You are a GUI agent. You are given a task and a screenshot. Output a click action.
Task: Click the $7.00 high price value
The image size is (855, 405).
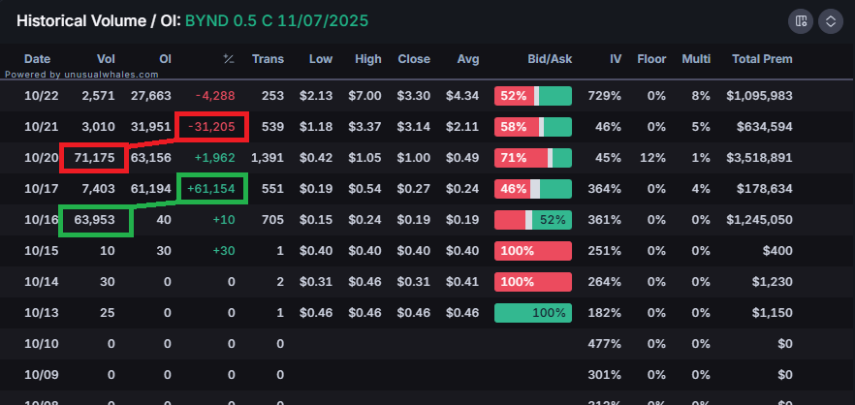tap(364, 96)
